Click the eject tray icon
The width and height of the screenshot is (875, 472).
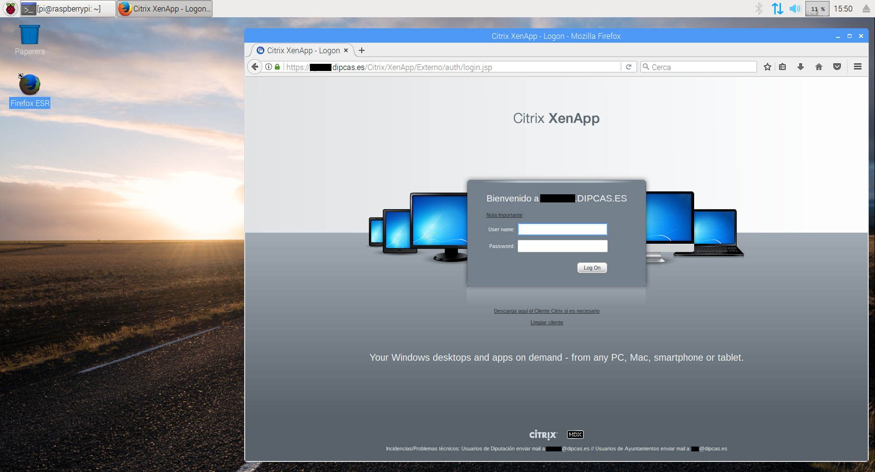click(x=866, y=9)
